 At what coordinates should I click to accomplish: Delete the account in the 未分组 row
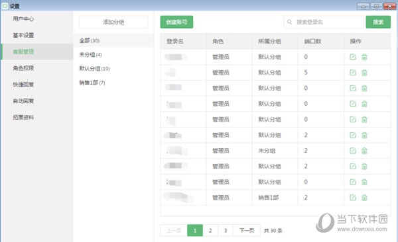364,151
